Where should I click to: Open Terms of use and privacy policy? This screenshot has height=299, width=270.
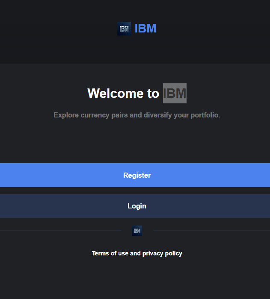point(137,253)
